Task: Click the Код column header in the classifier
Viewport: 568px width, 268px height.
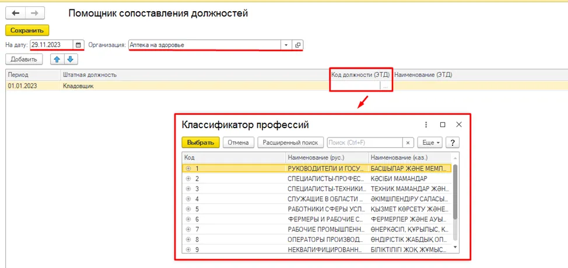Action: (x=234, y=158)
